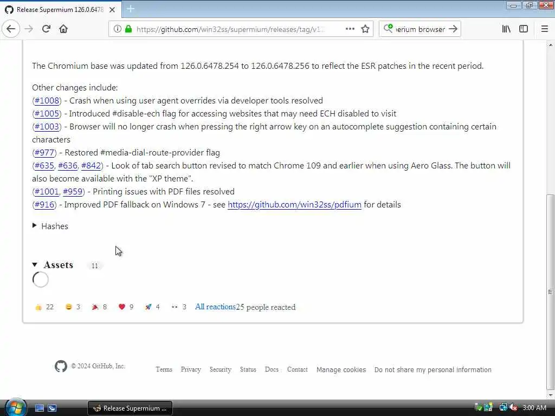Click the heart reaction with 9
Viewport: 555px width, 416px height.
coord(126,307)
